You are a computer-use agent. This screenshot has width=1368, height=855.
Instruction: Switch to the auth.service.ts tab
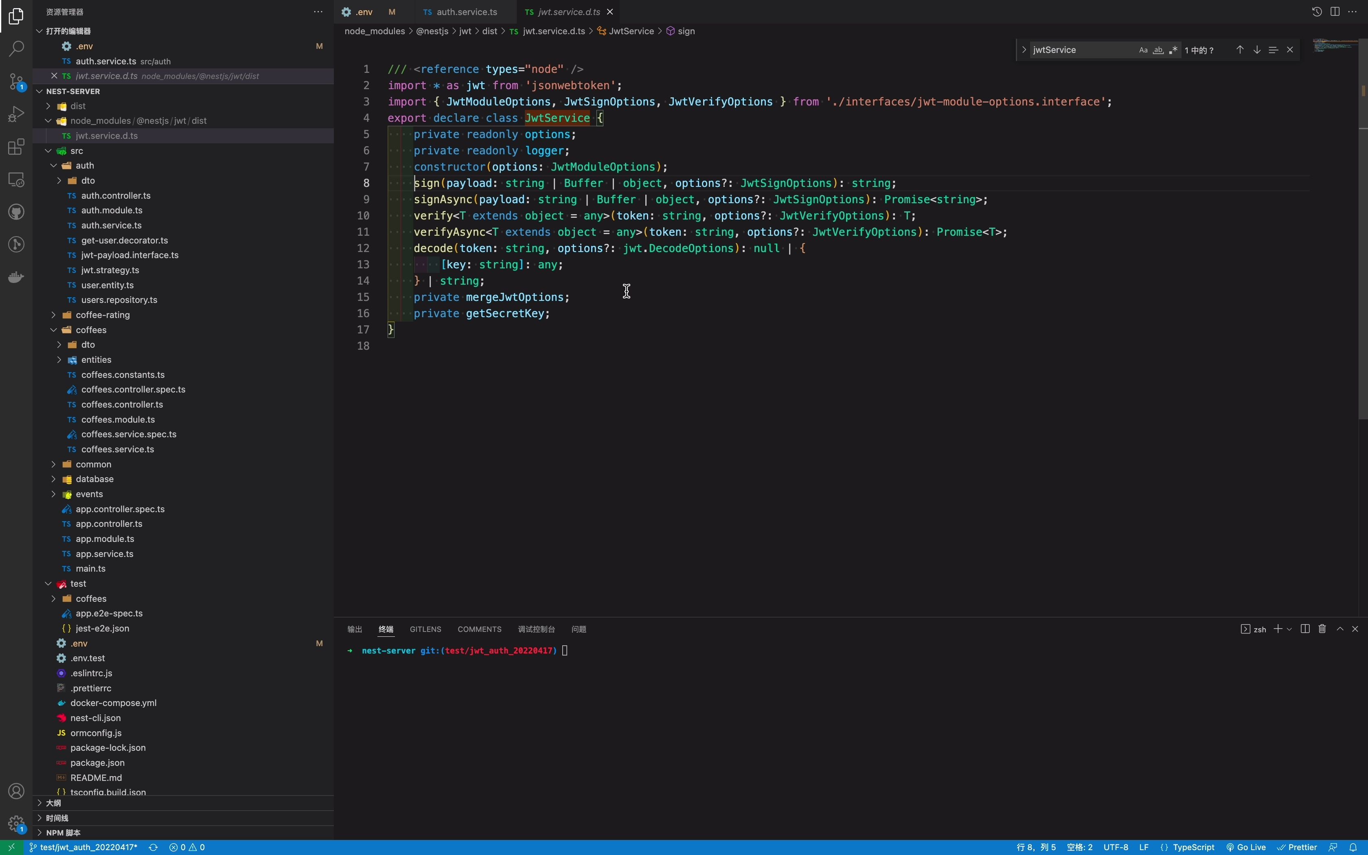466,12
